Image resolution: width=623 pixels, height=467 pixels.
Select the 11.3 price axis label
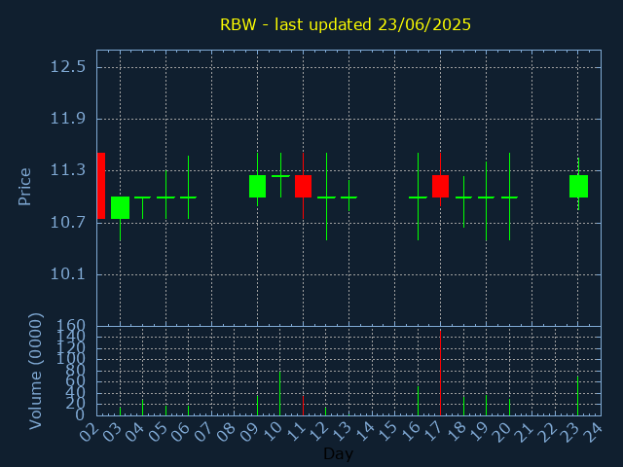click(67, 170)
